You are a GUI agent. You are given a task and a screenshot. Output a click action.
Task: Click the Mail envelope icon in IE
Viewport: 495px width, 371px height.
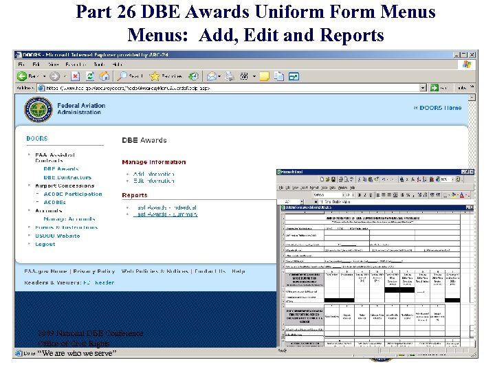[x=212, y=76]
